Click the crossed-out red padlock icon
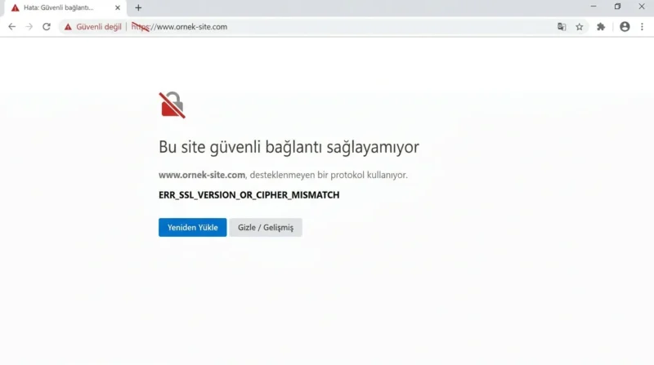This screenshot has width=654, height=365. tap(172, 105)
